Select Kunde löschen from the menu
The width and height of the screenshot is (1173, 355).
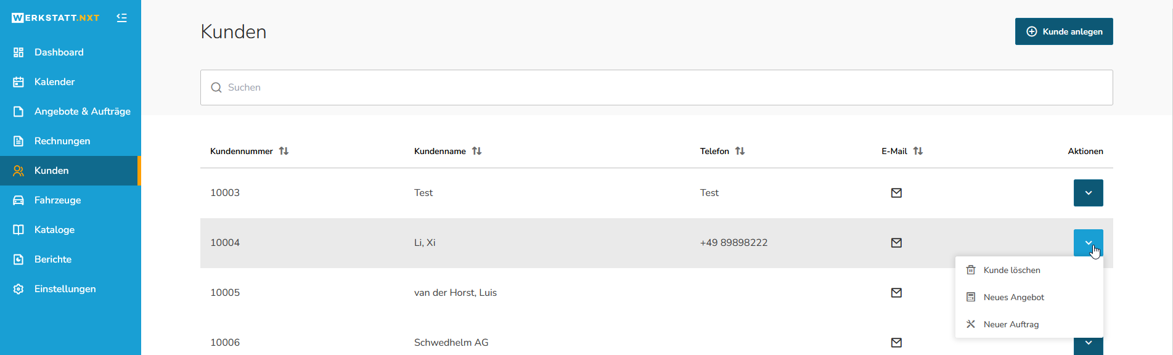click(1012, 270)
